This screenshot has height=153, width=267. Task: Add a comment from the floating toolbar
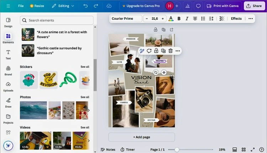pos(149,51)
